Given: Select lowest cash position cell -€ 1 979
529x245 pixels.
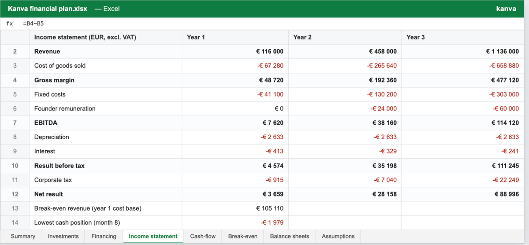Looking at the screenshot, I should [x=235, y=223].
